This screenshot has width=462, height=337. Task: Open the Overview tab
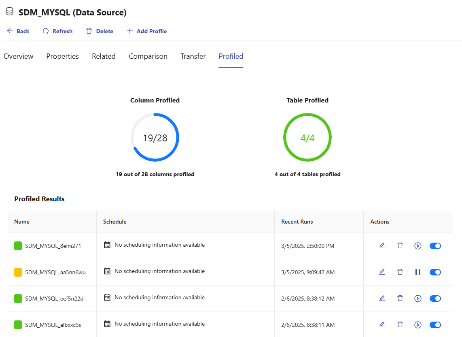(19, 56)
